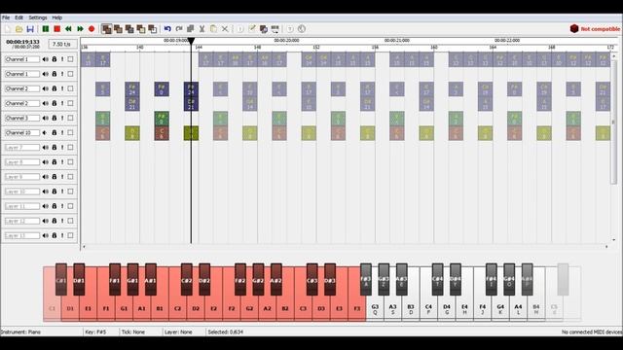The width and height of the screenshot is (623, 350).
Task: Open help with the question mark icon
Action: [290, 29]
